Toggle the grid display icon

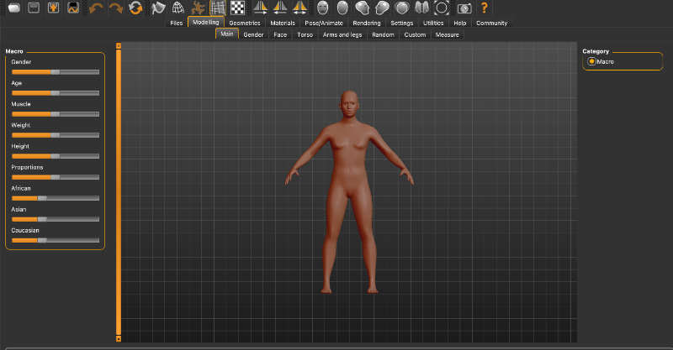(218, 8)
